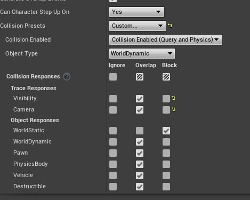Check Ignore for PhysicsBody response
The image size is (250, 200).
(113, 164)
